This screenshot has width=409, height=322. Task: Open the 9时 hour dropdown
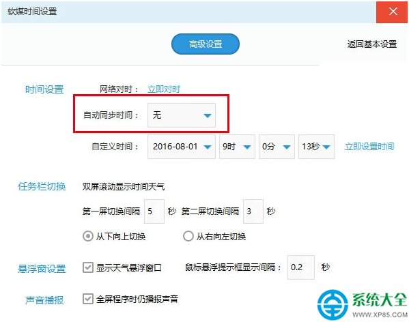237,147
